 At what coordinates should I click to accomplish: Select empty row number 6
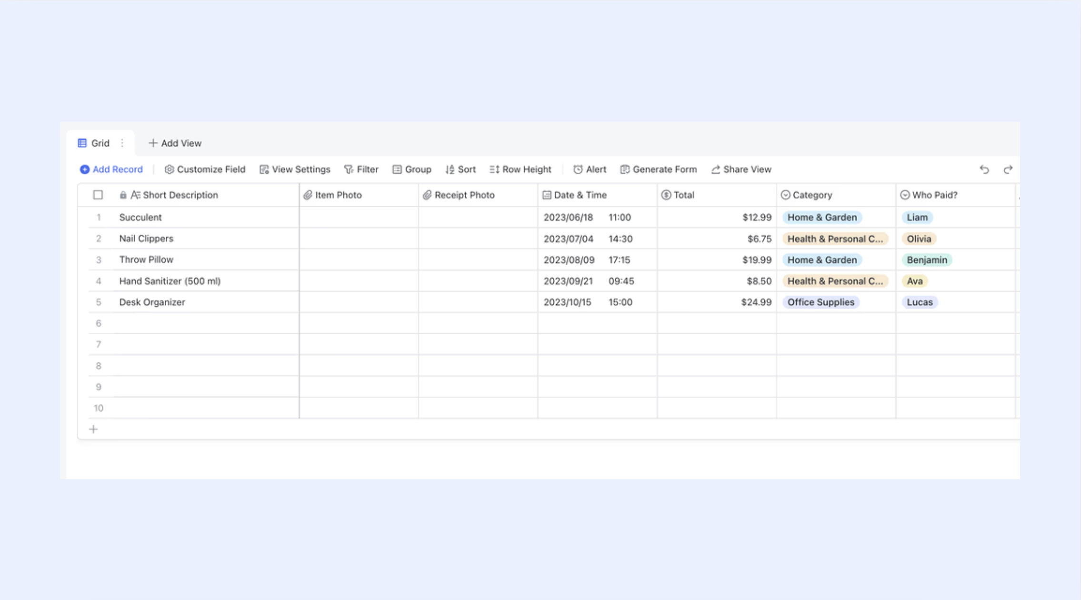click(x=99, y=323)
